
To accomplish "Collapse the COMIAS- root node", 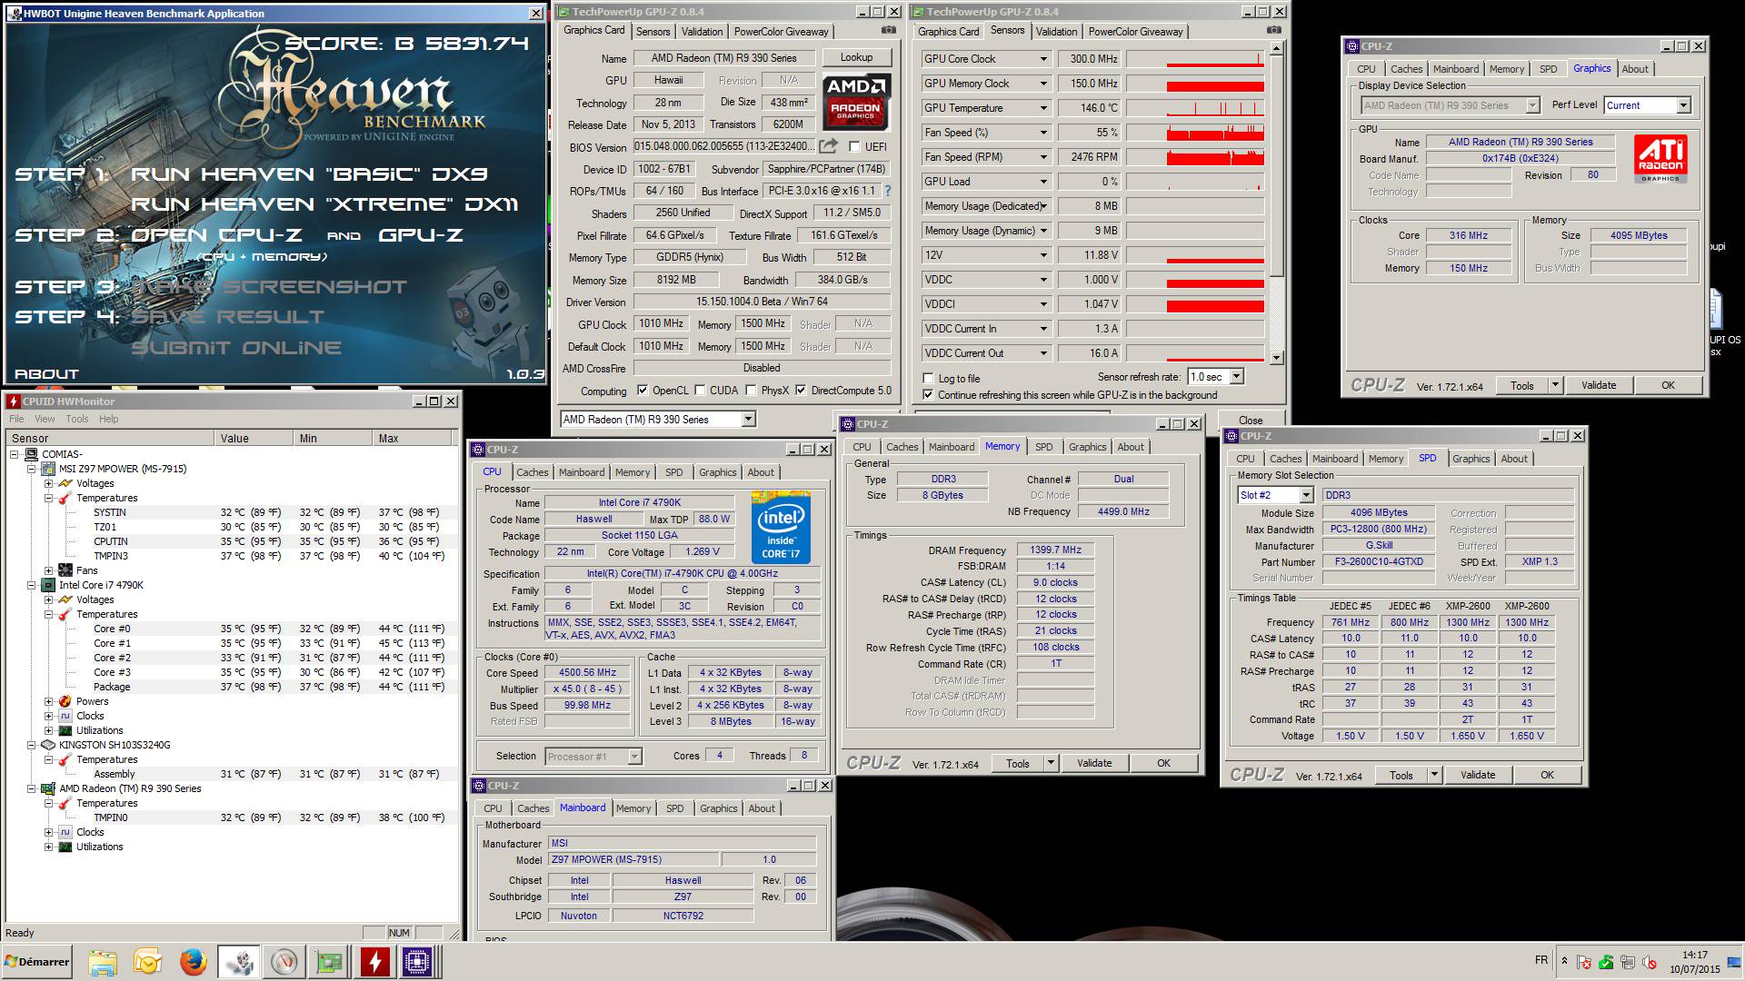I will click(14, 454).
